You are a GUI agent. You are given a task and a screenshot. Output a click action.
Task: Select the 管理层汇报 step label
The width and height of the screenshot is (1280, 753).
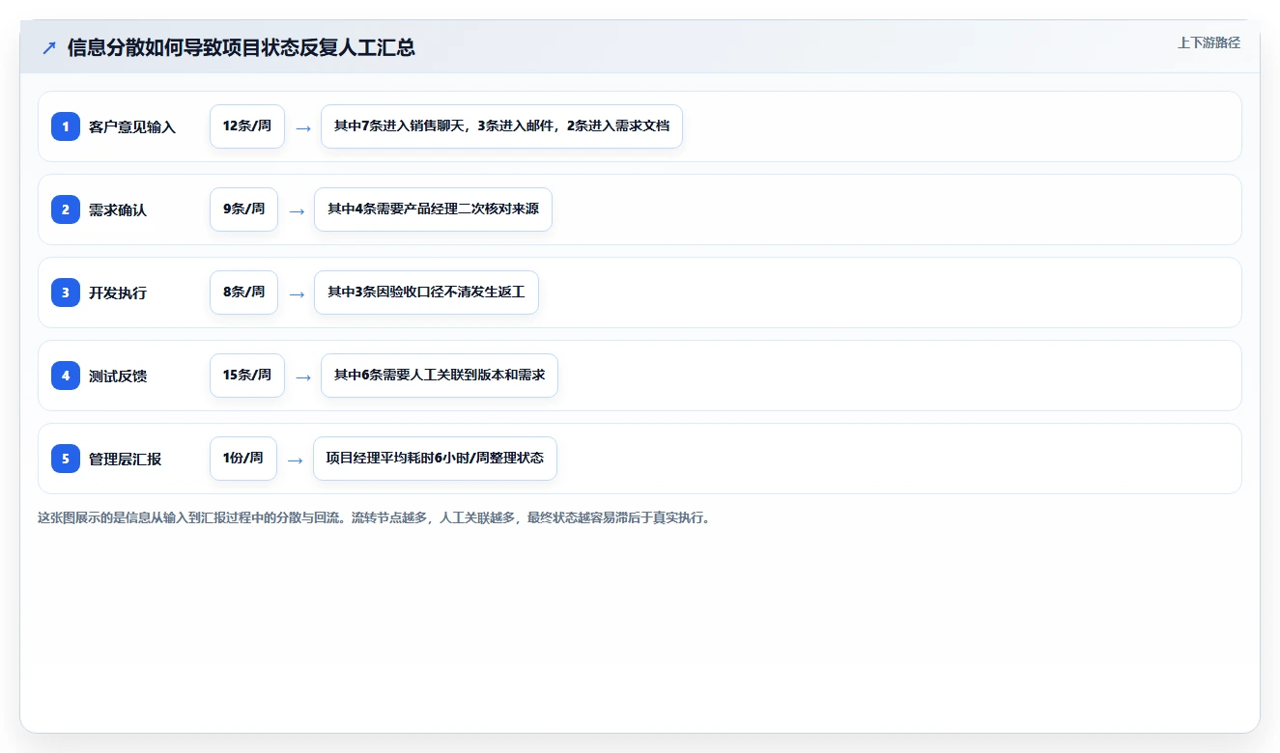pyautogui.click(x=126, y=459)
